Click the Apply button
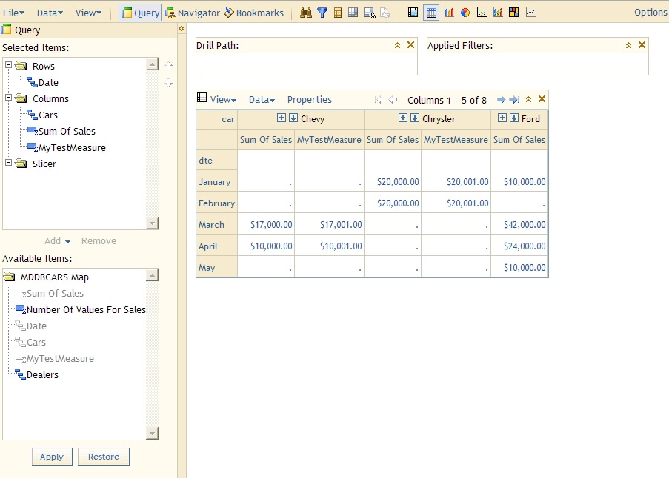The width and height of the screenshot is (669, 478). tap(52, 457)
